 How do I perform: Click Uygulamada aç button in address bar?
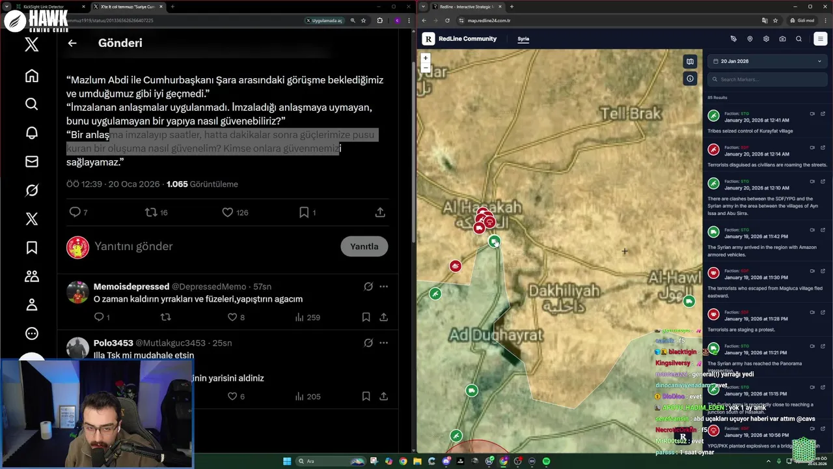[x=325, y=20]
